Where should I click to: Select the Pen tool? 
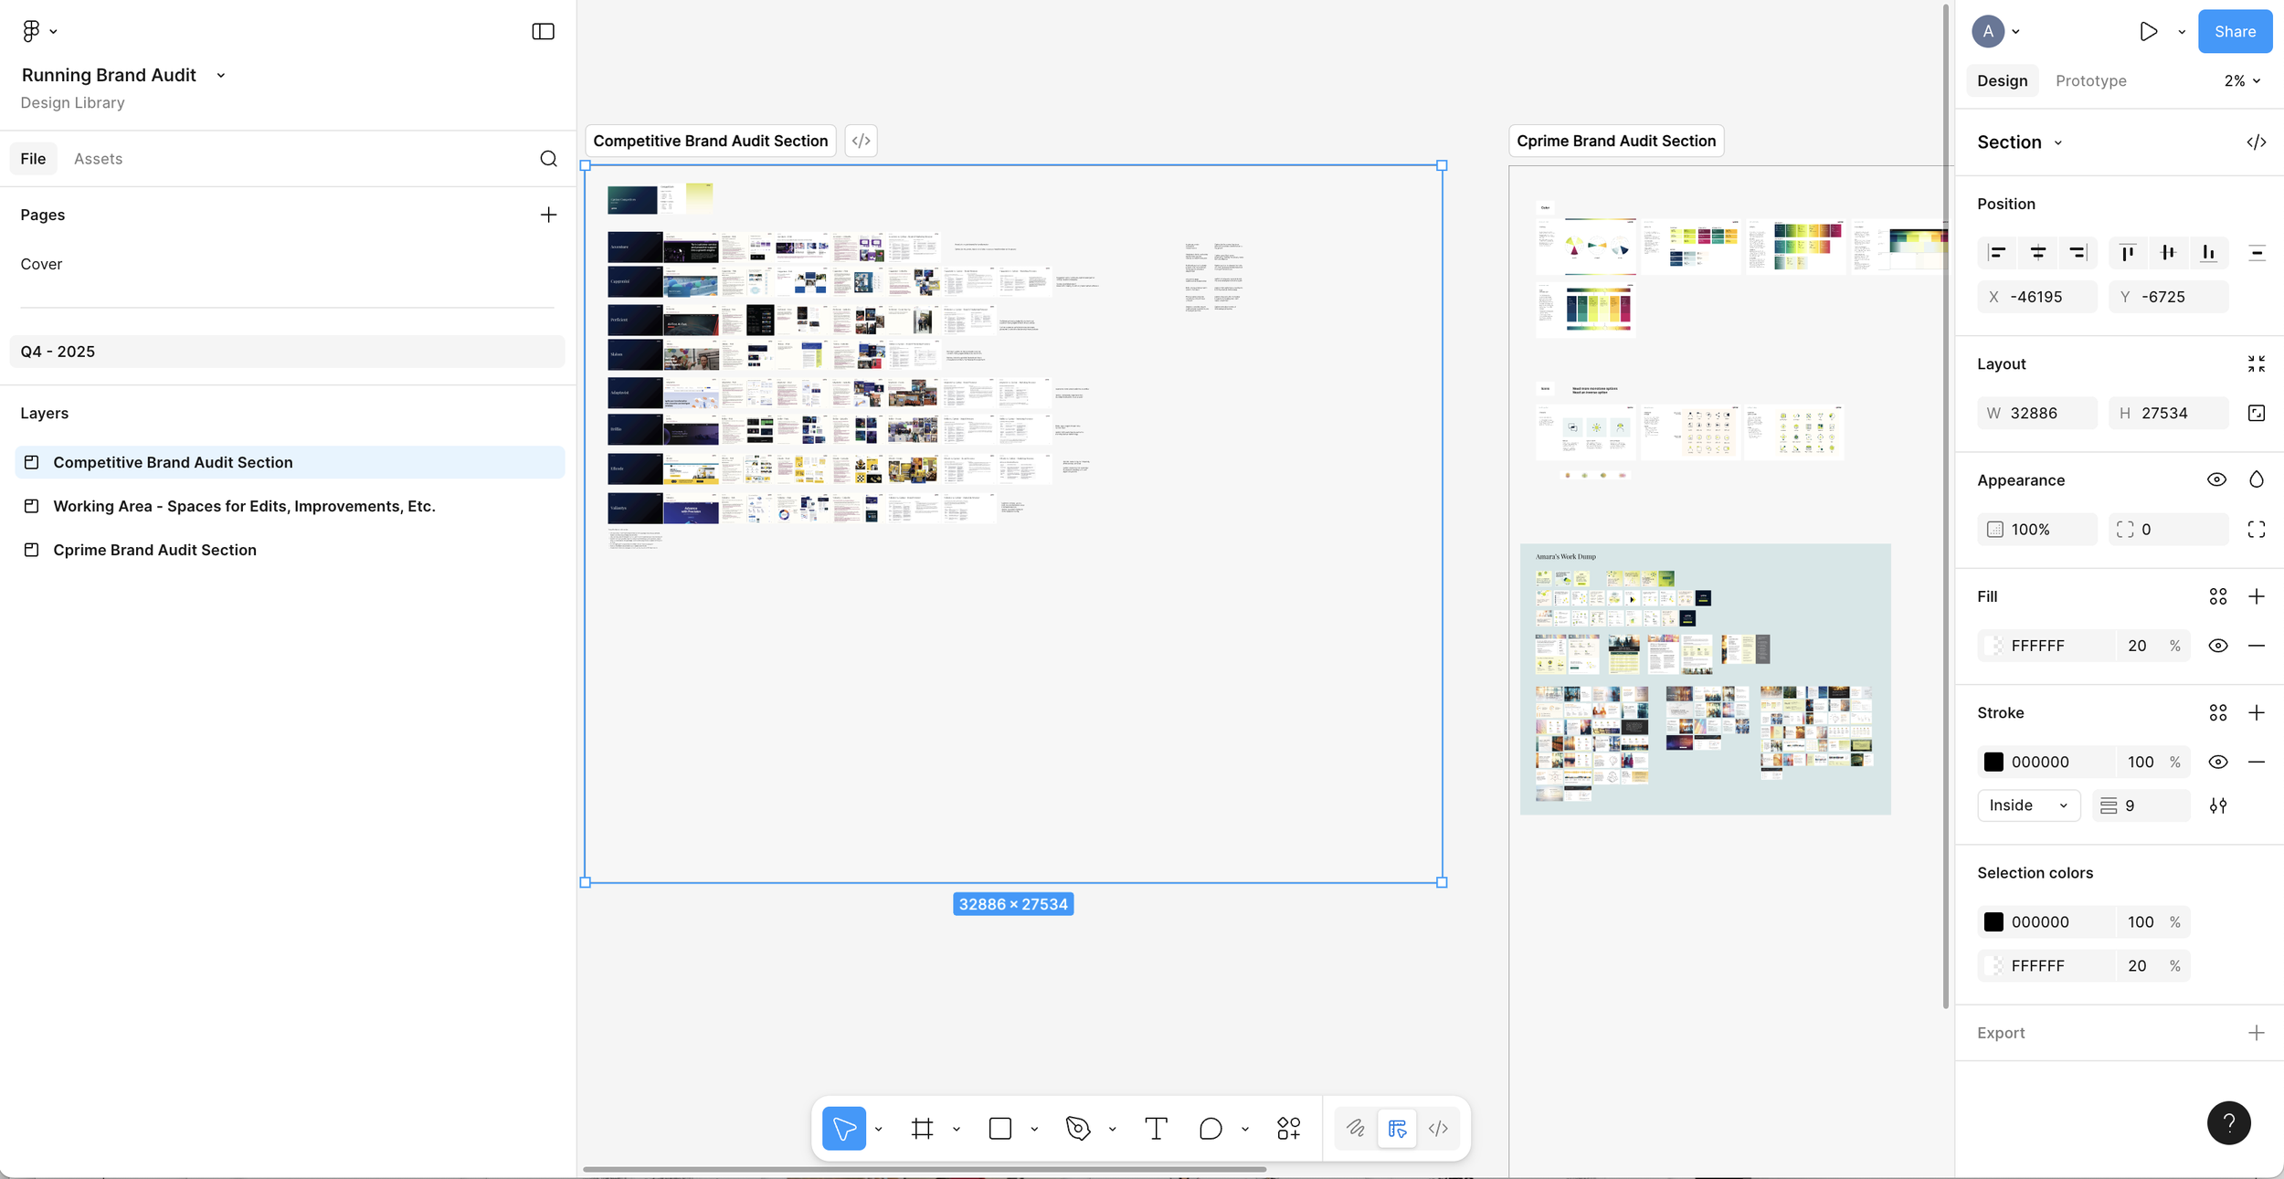pyautogui.click(x=1078, y=1129)
